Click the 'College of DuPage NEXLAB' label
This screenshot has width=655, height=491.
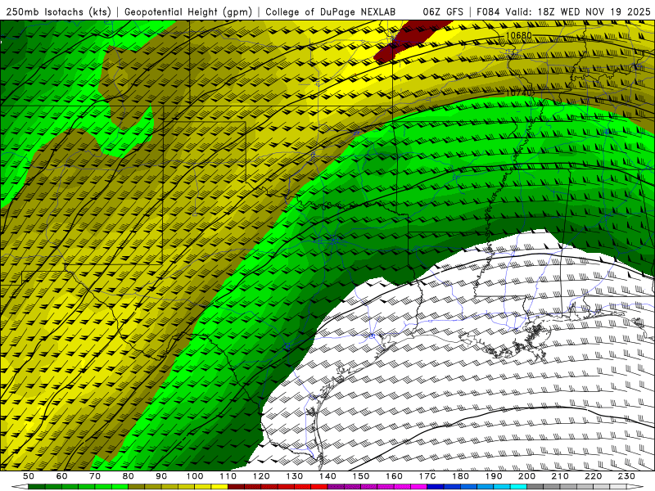pyautogui.click(x=330, y=12)
